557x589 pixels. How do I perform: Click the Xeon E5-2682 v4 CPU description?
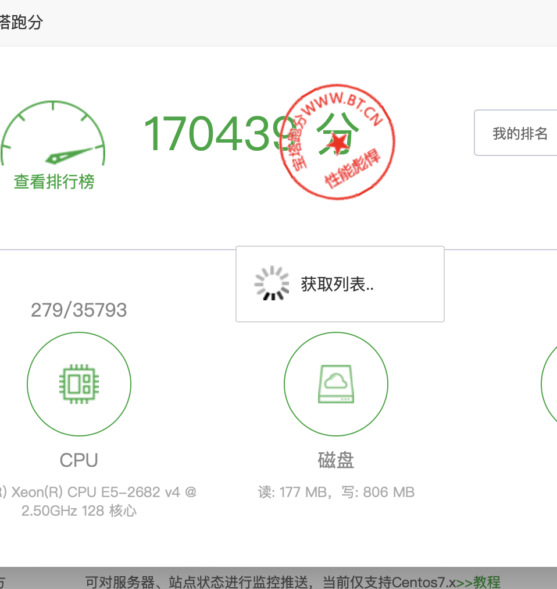pyautogui.click(x=99, y=501)
